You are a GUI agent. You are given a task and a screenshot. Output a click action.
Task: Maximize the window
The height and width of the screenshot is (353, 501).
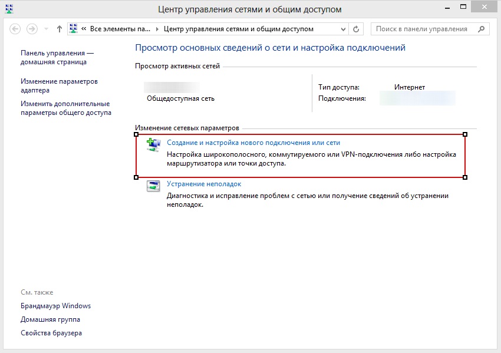(x=463, y=7)
